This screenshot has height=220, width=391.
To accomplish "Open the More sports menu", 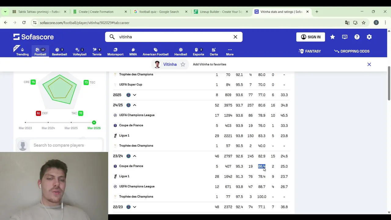I will (230, 51).
